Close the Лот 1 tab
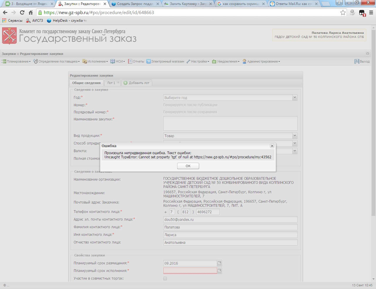Screen dimensions: 376x289 (x=118, y=83)
